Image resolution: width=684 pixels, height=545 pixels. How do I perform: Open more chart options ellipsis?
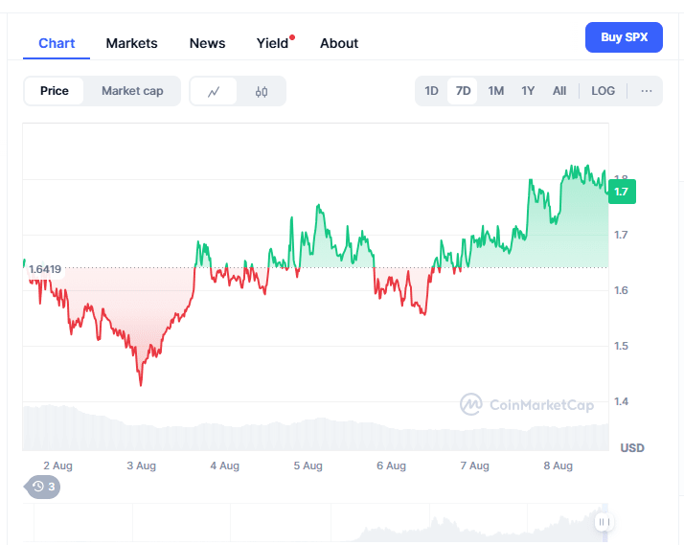[x=647, y=91]
